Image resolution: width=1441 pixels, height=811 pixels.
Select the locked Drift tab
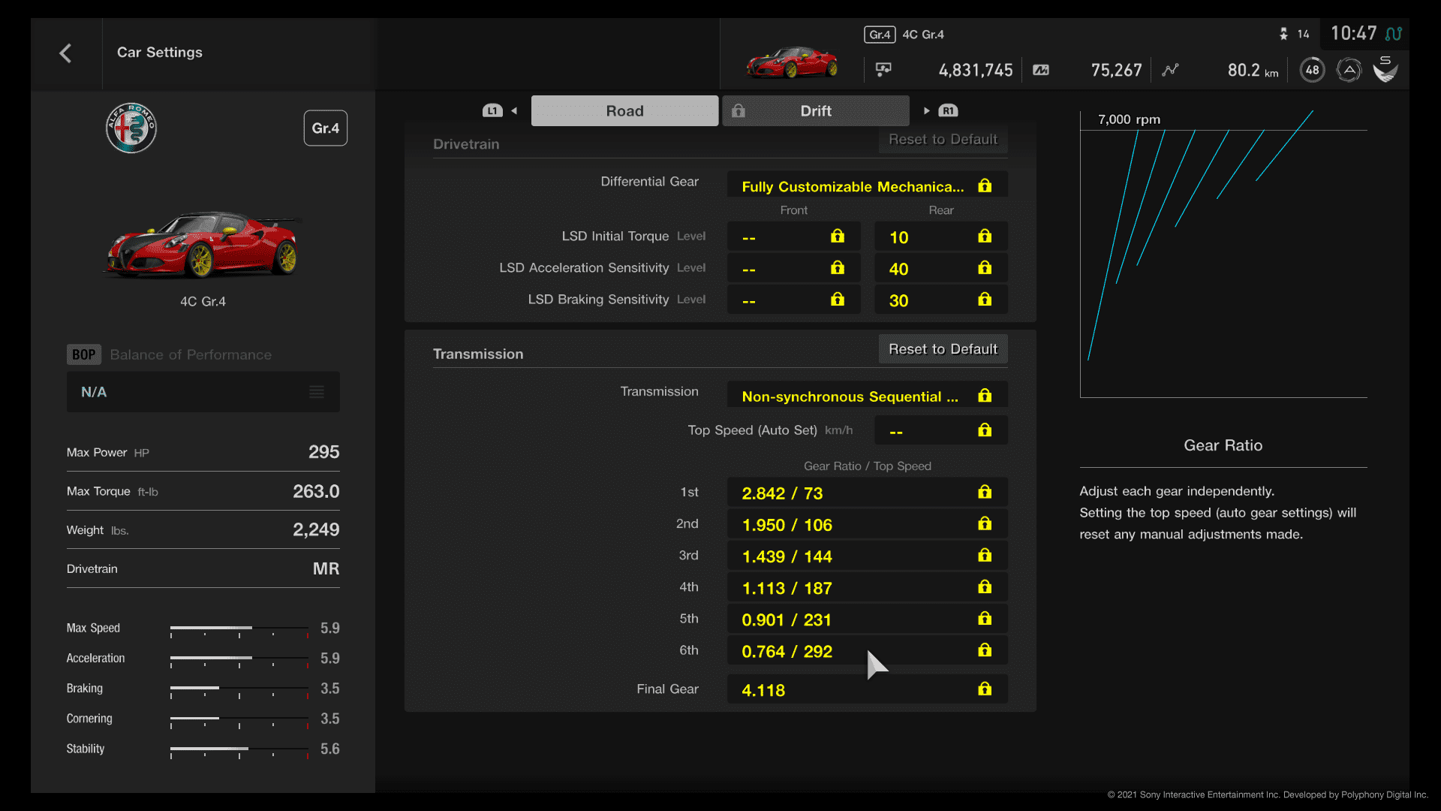click(x=815, y=110)
